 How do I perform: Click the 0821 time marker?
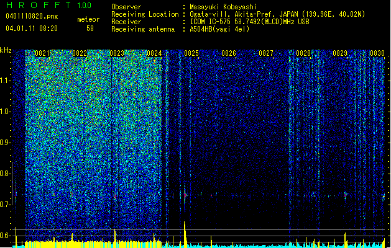(x=42, y=53)
